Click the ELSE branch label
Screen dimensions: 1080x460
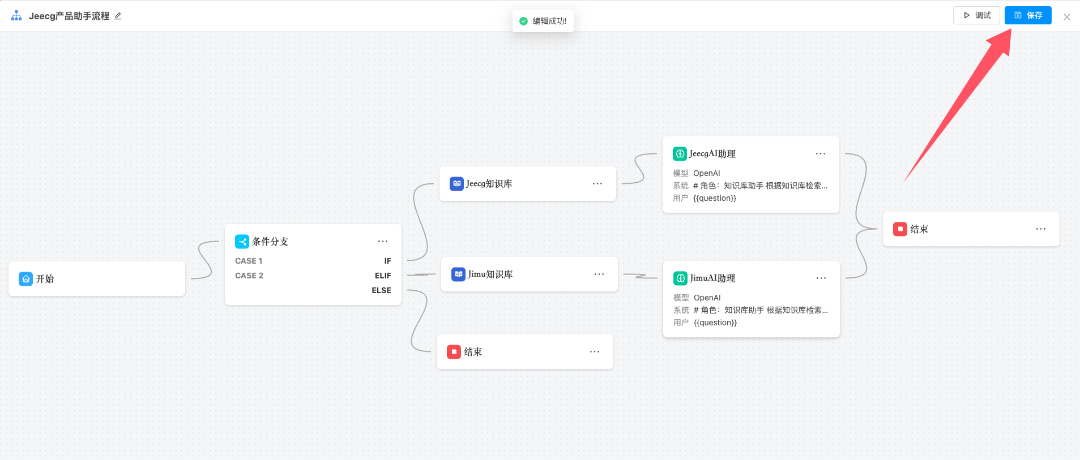[381, 290]
